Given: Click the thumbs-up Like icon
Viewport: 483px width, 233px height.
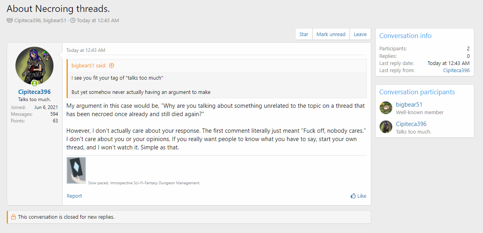Looking at the screenshot, I should [x=353, y=196].
